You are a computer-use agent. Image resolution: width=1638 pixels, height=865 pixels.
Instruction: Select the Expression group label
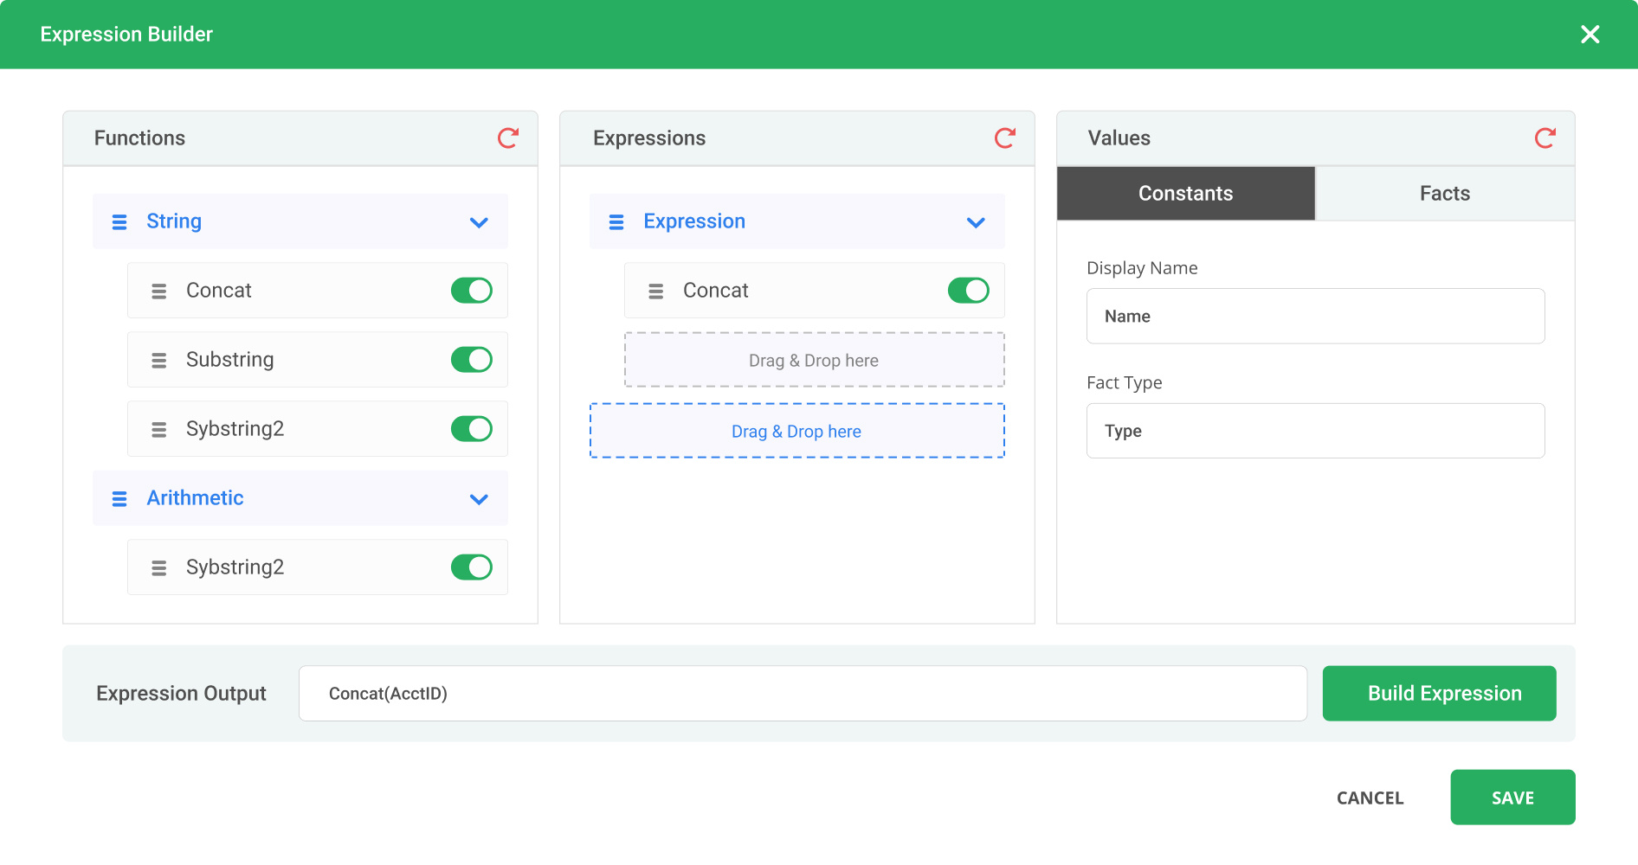click(694, 221)
